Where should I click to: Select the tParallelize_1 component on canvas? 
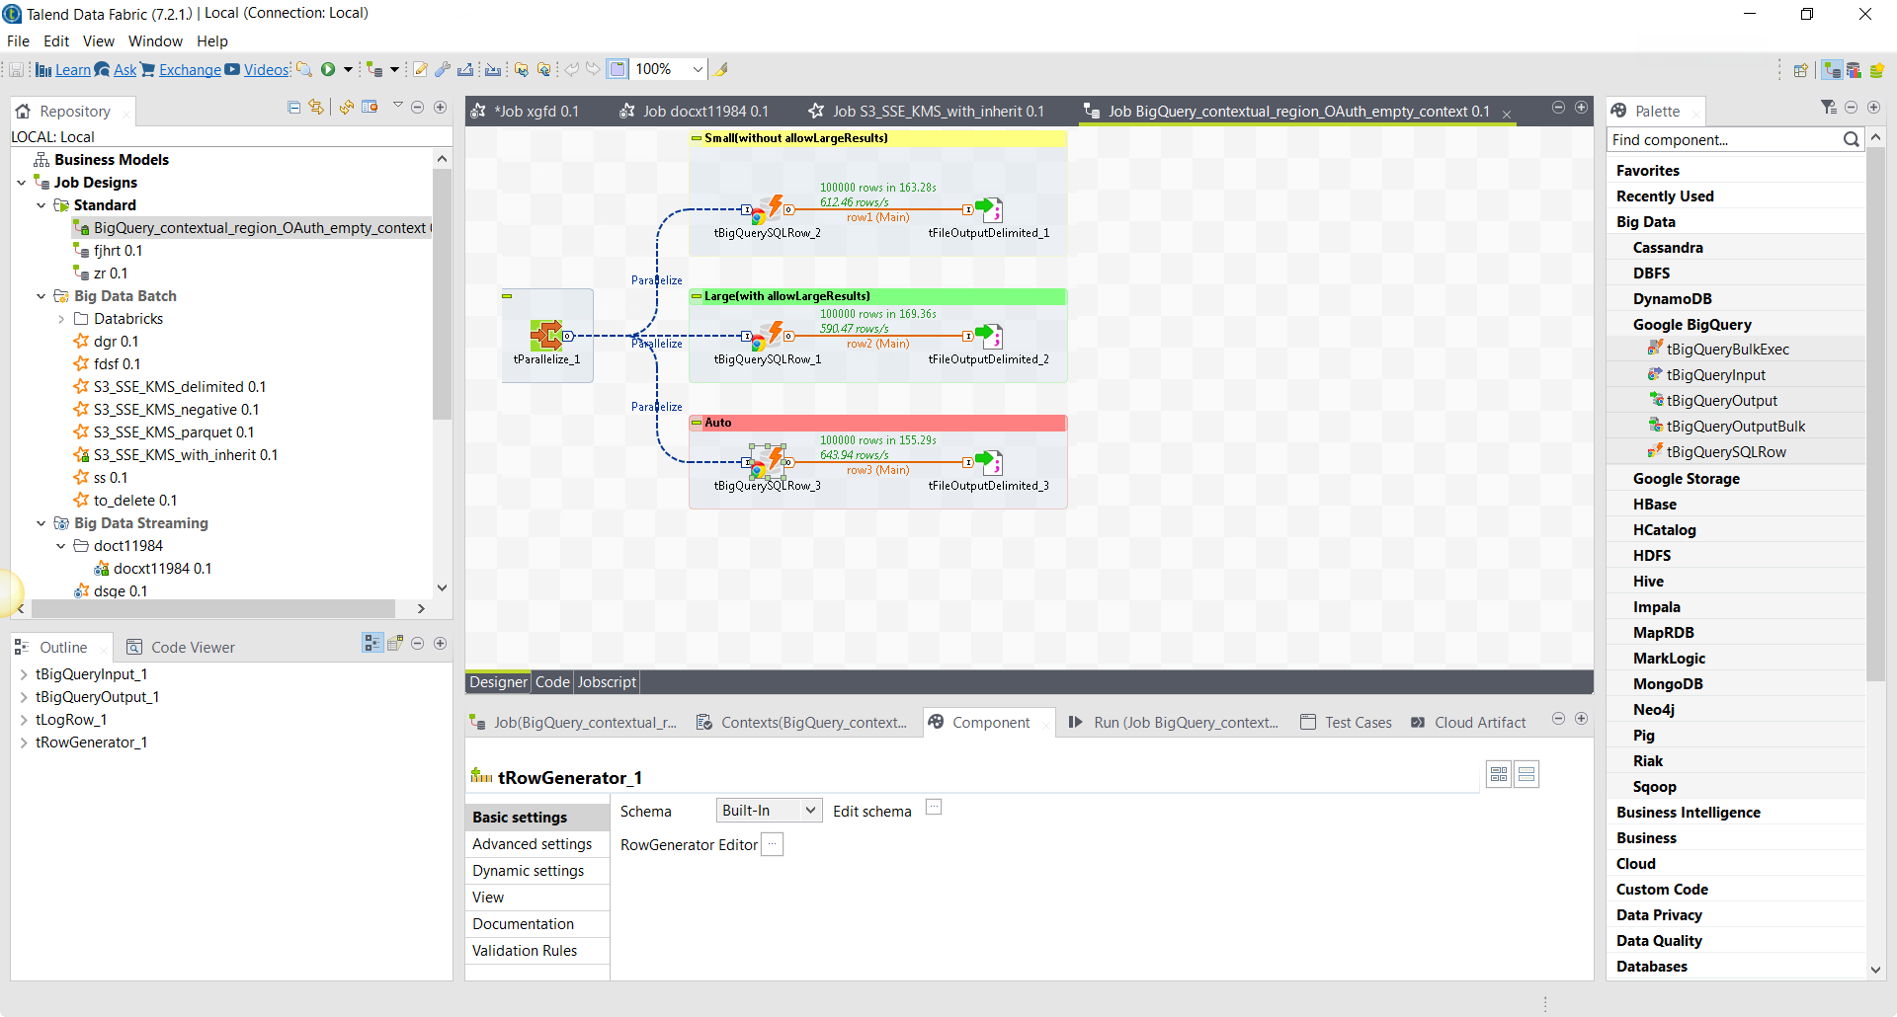pos(546,336)
